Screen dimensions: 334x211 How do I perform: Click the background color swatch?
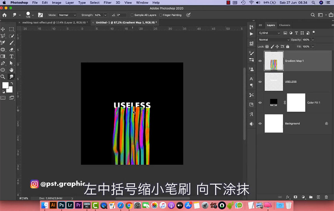pyautogui.click(x=10, y=90)
